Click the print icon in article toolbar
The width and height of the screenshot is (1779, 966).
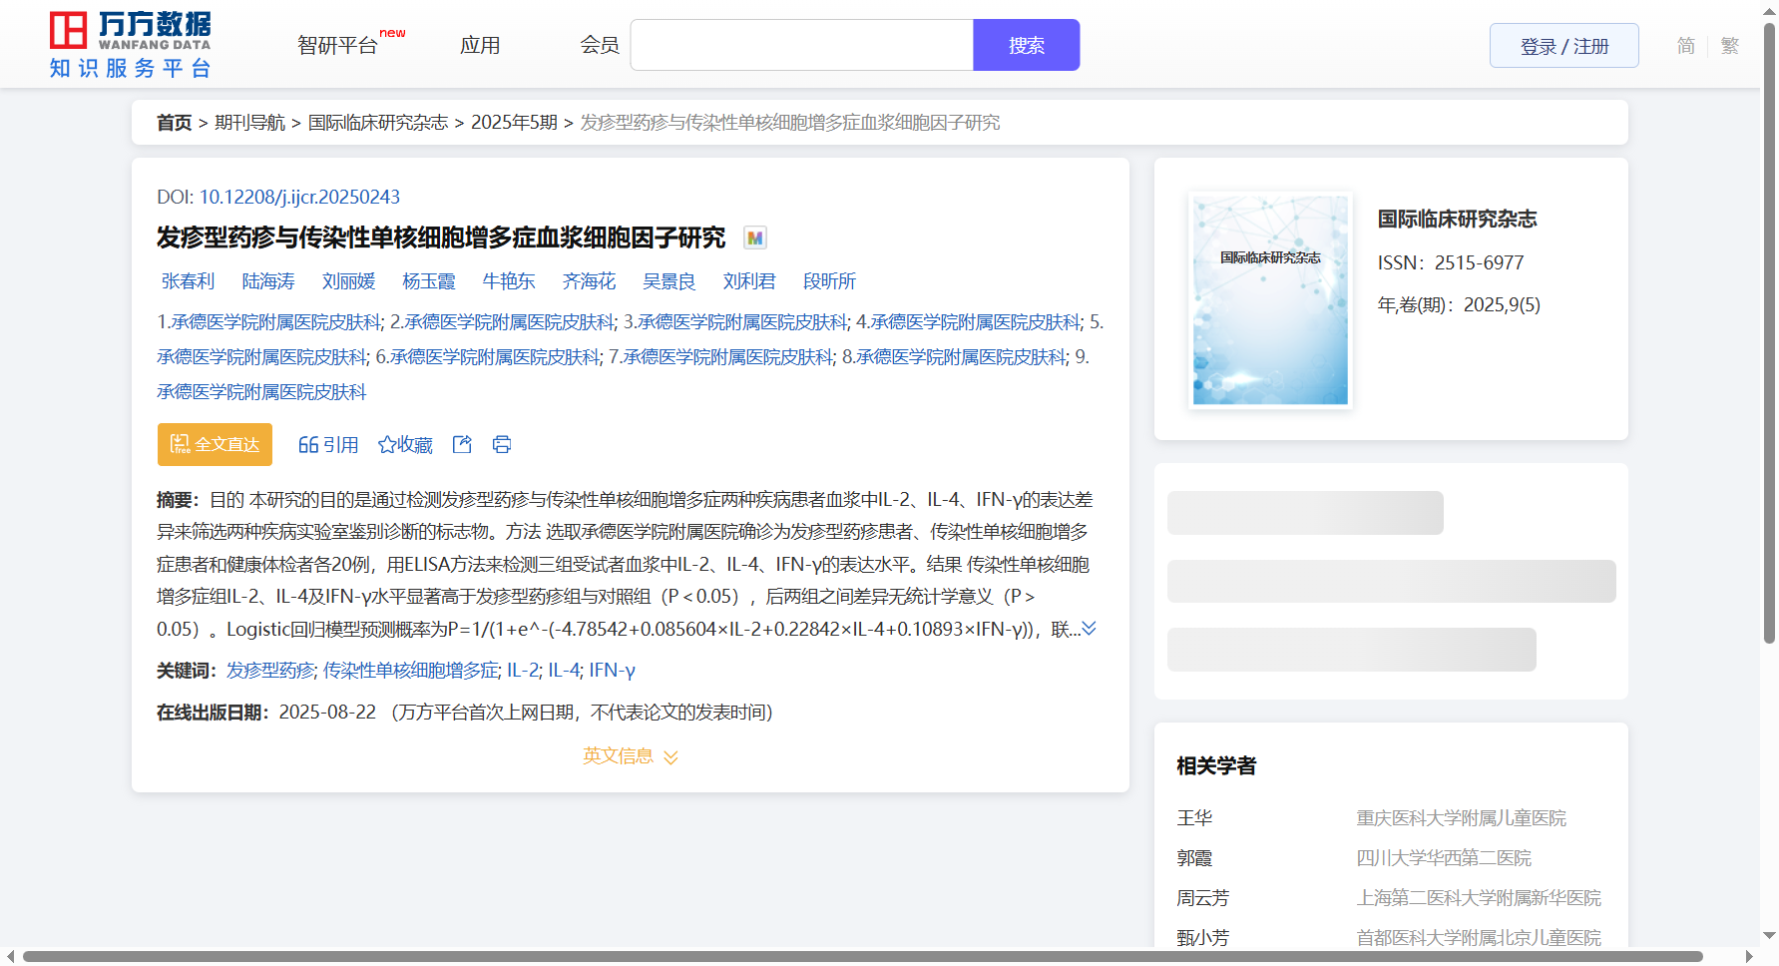(502, 445)
